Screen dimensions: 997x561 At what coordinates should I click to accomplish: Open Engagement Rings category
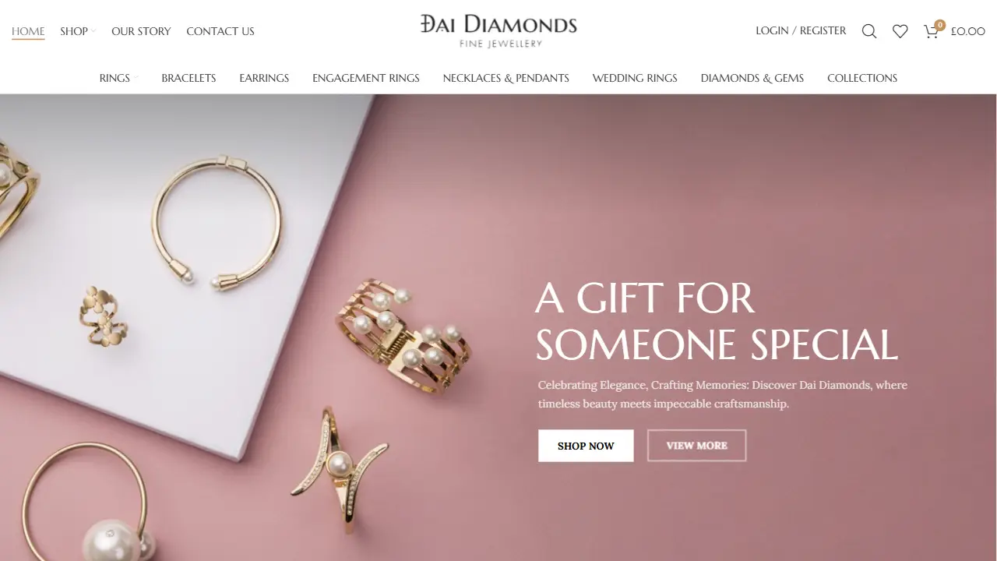pyautogui.click(x=366, y=78)
